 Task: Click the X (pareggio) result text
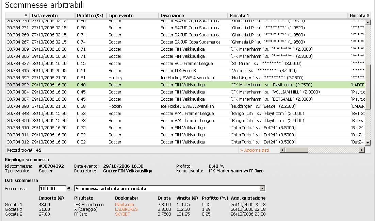pos(86,209)
